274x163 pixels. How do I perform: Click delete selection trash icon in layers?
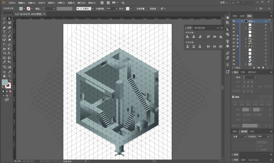pos(267,68)
